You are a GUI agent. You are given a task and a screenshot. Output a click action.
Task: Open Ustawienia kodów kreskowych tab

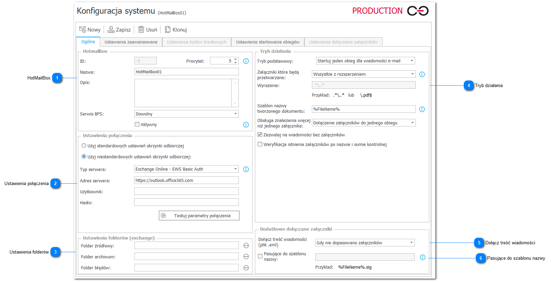tap(197, 42)
